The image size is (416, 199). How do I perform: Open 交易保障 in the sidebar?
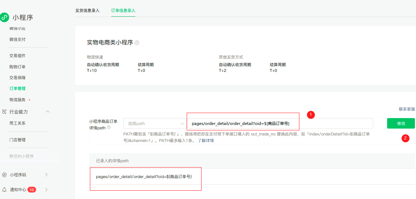[17, 78]
